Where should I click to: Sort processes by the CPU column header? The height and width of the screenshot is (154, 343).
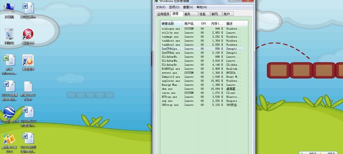203,23
